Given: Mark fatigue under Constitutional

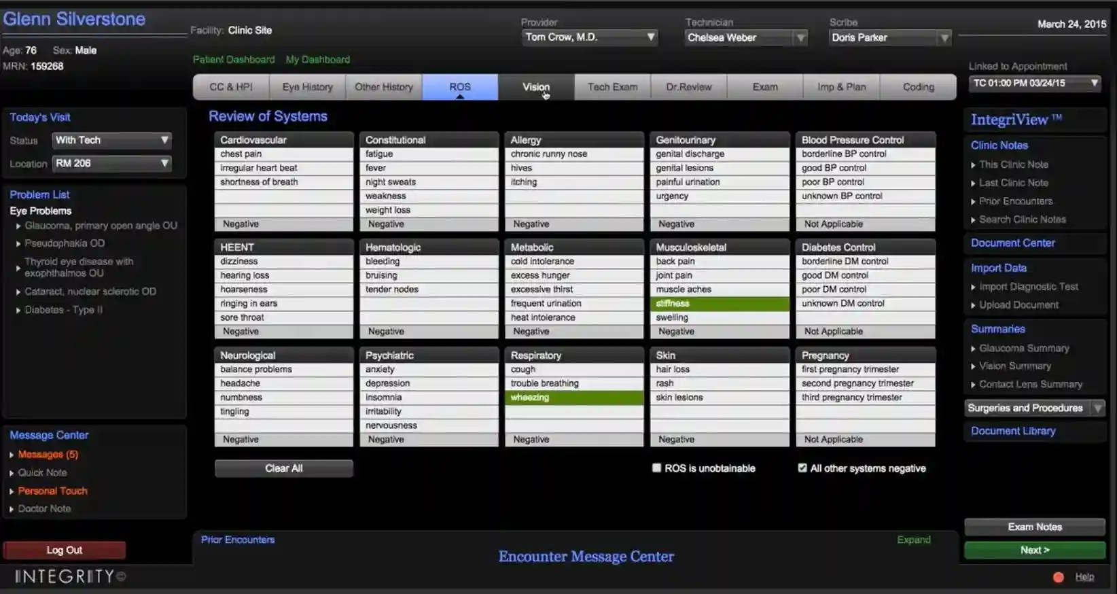Looking at the screenshot, I should pos(429,154).
